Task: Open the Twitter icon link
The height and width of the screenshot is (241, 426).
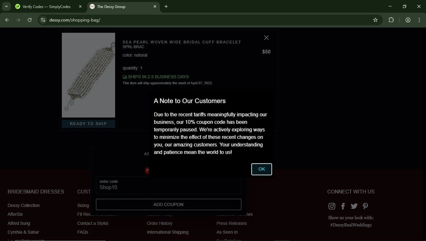Action: coord(354,206)
